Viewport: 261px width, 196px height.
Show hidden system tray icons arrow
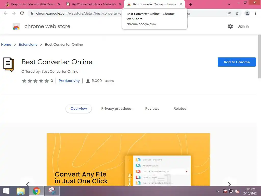(218, 191)
